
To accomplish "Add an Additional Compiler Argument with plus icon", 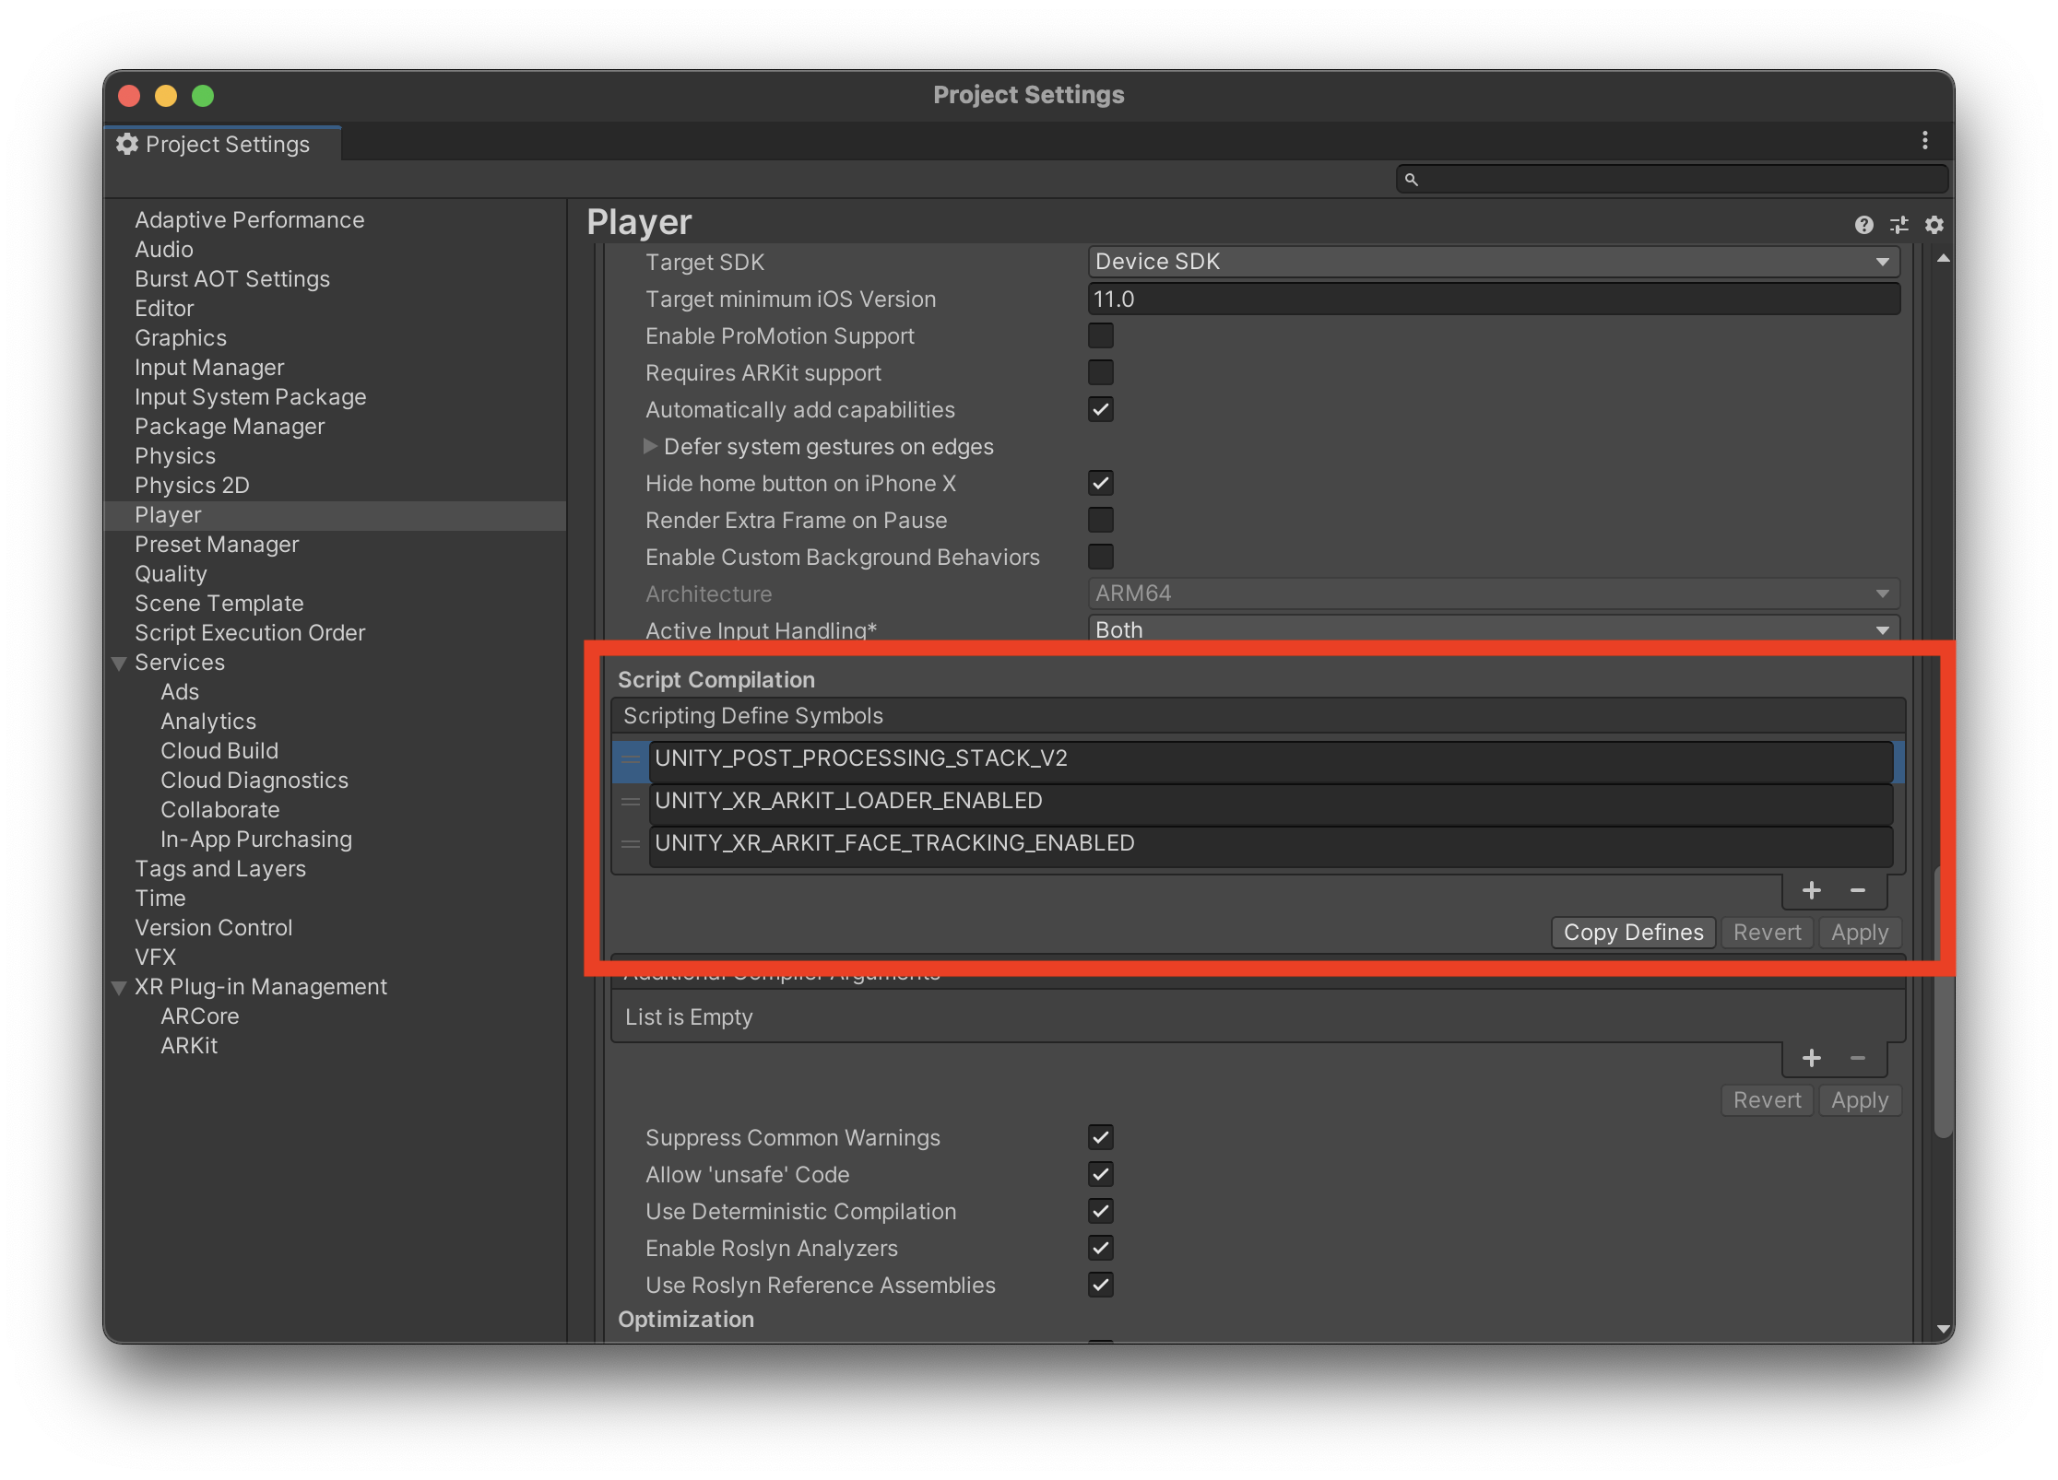I will click(x=1813, y=1058).
